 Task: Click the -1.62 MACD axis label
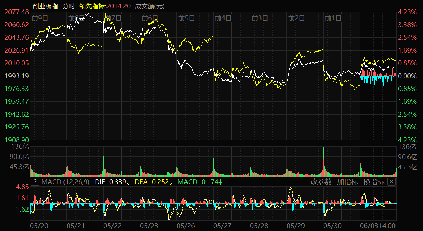[x=21, y=209]
